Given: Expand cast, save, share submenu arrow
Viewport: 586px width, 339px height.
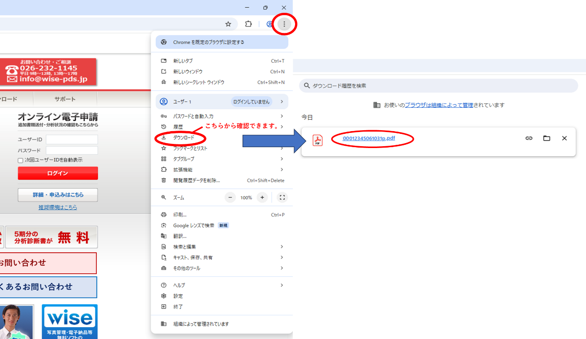Looking at the screenshot, I should pos(282,257).
